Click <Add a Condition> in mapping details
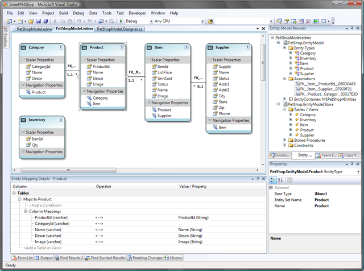This screenshot has width=364, height=271. point(45,205)
